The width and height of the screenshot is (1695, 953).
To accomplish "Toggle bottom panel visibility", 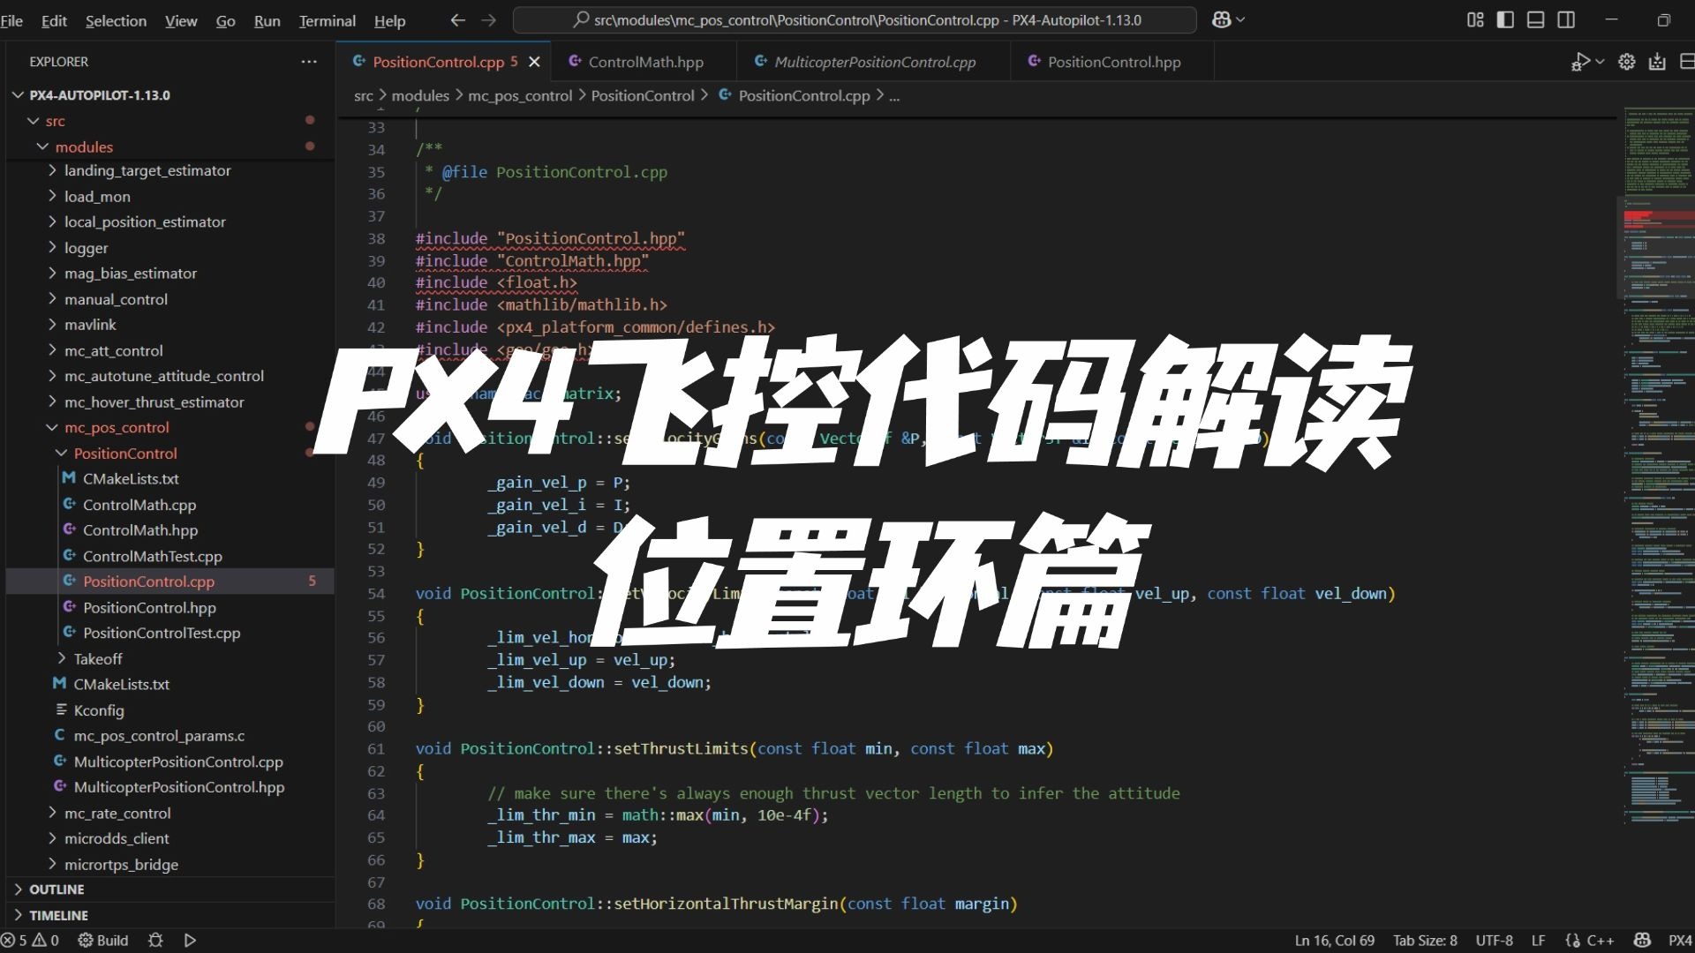I will pyautogui.click(x=1535, y=19).
